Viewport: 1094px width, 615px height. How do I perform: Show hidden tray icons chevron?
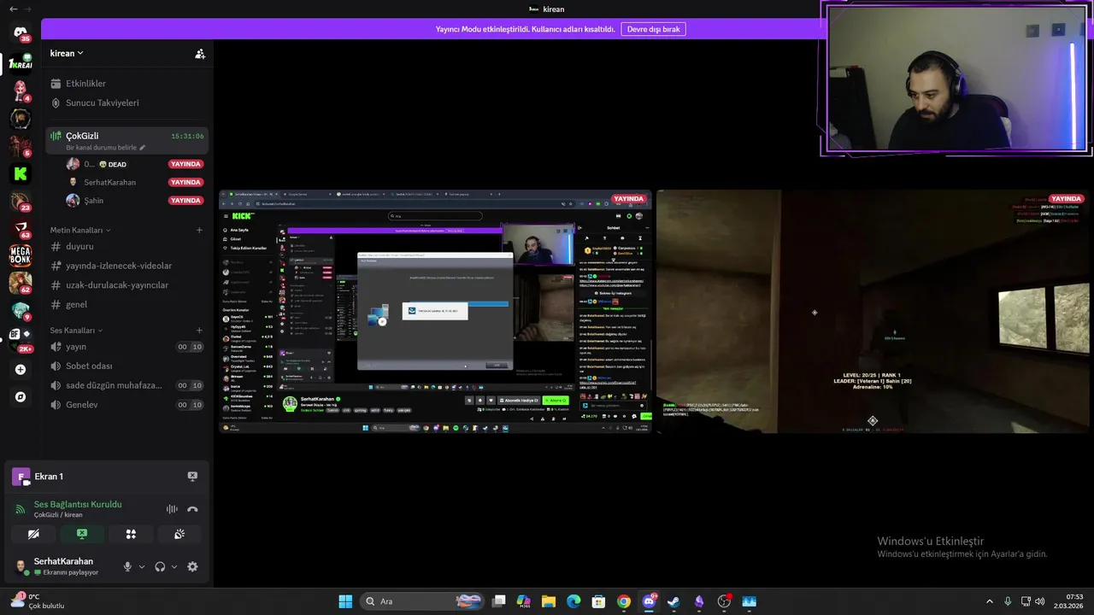(x=990, y=601)
